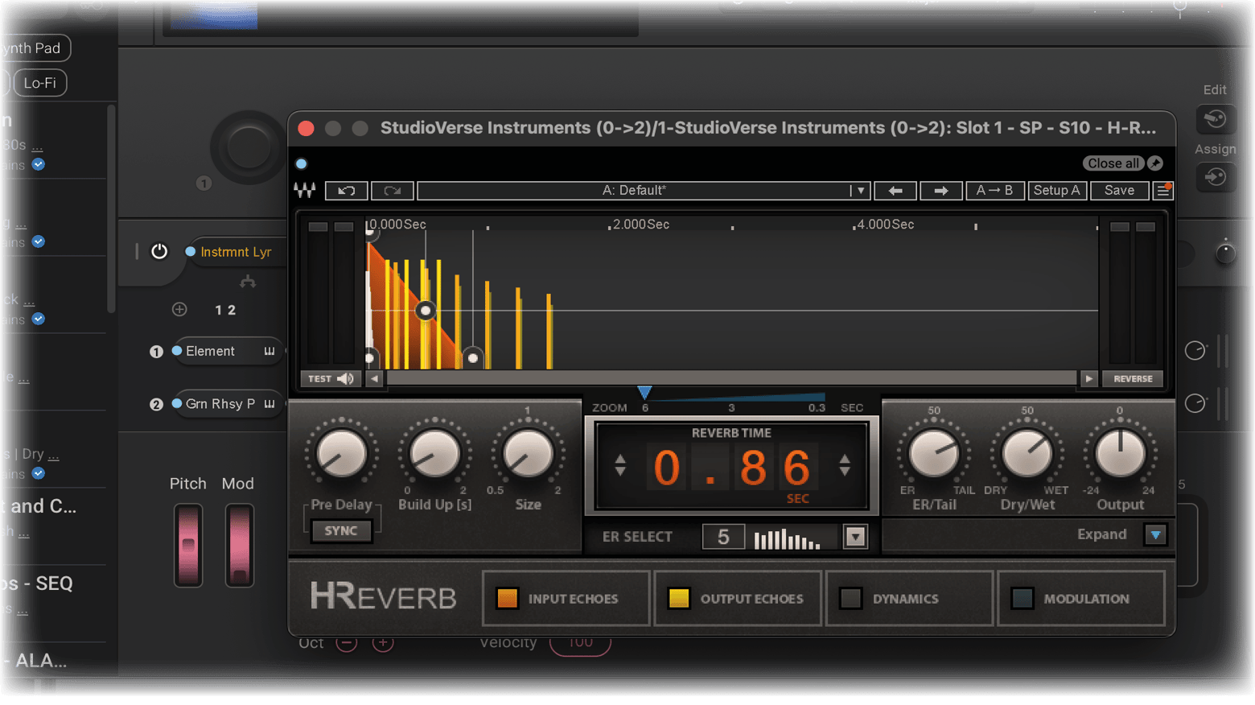
Task: Toggle Instrmnt Lyr power button
Action: point(159,252)
